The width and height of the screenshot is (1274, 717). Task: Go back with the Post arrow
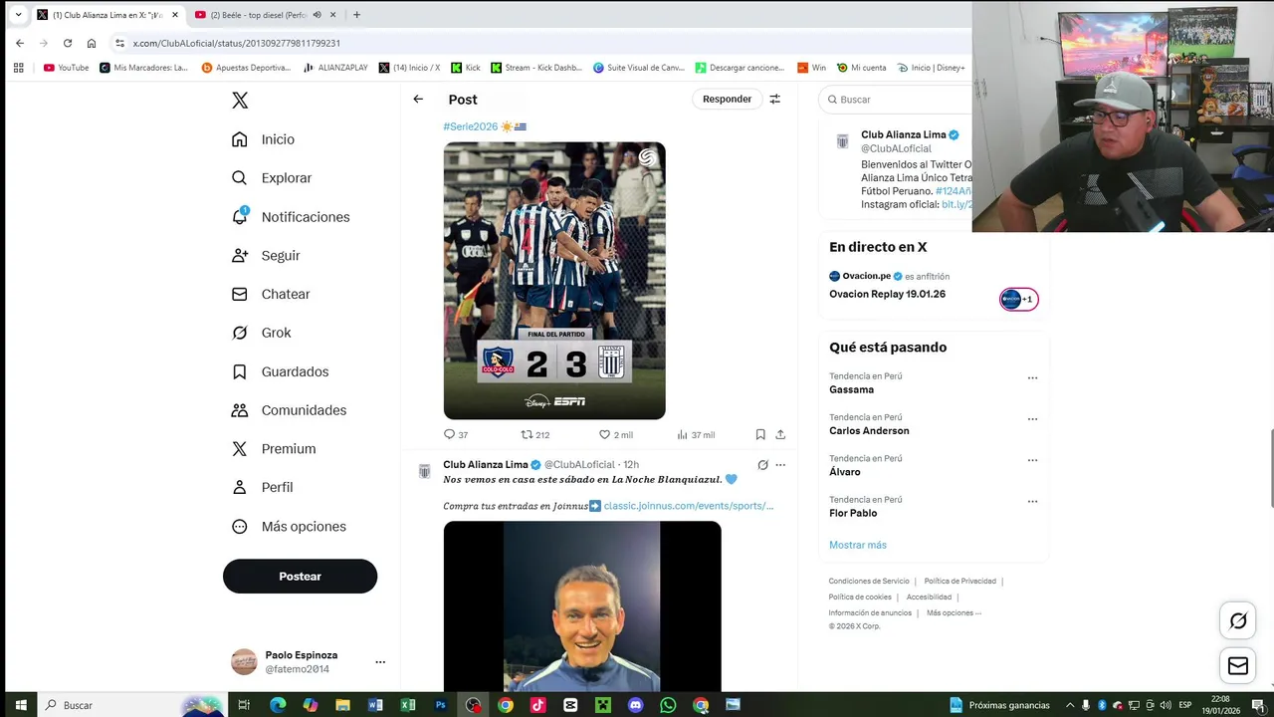click(418, 99)
